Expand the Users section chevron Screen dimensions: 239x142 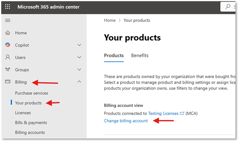click(79, 57)
